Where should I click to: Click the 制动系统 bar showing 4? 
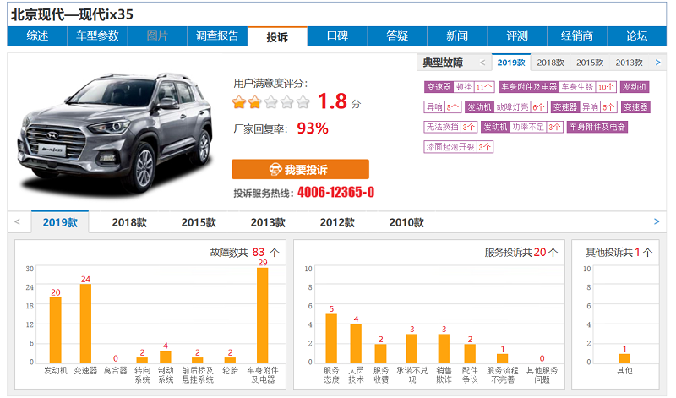166,357
